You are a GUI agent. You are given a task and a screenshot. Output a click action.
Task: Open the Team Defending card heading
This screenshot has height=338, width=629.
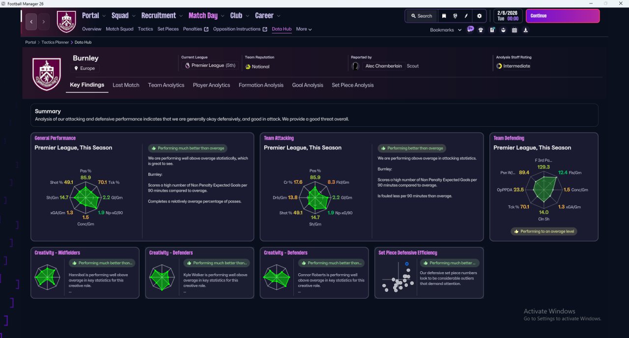(509, 138)
